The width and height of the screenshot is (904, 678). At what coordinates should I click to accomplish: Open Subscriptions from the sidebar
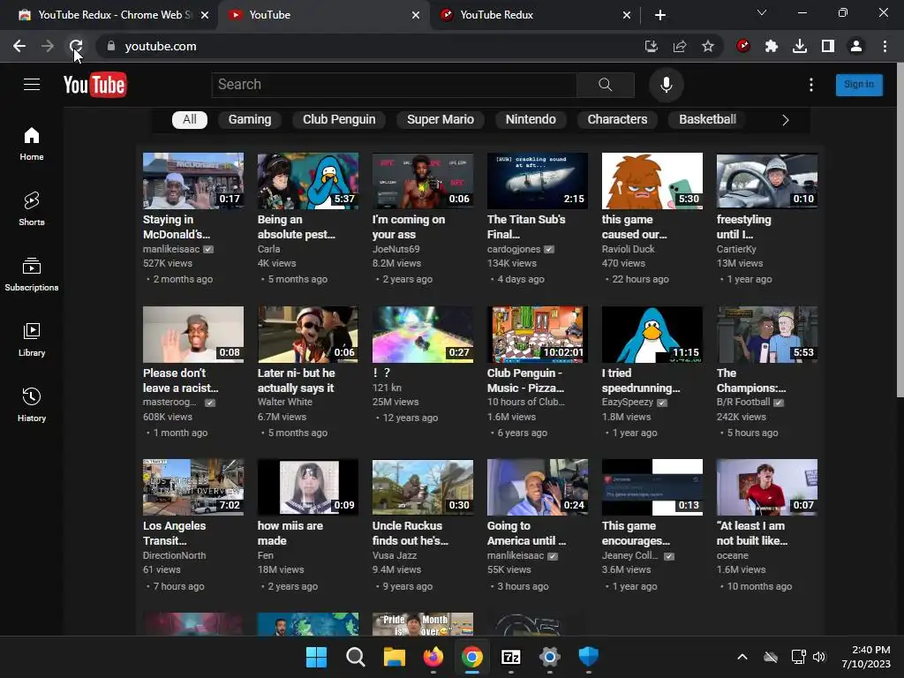(32, 275)
